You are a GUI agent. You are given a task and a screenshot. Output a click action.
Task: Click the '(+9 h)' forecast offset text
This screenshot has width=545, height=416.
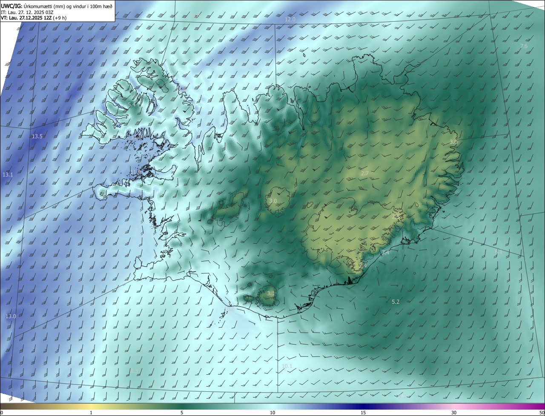[x=60, y=18]
